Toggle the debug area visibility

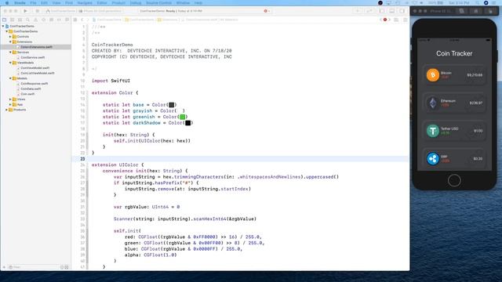point(392,11)
